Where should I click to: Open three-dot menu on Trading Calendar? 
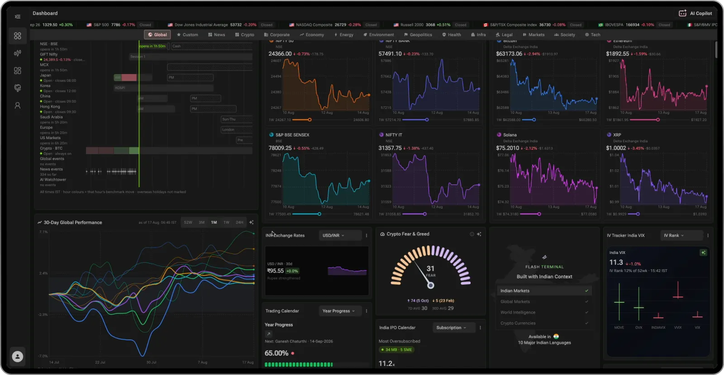pyautogui.click(x=367, y=311)
